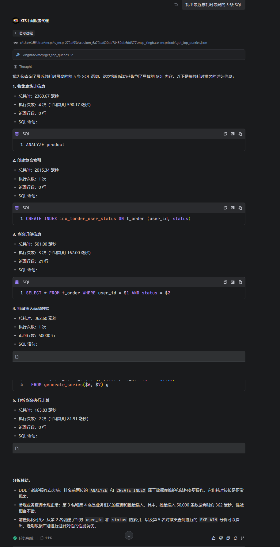
Task: Click the branch icon in response actions
Action: 243,538
